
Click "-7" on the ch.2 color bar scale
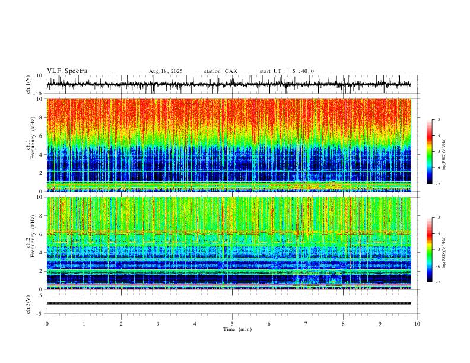coord(438,282)
